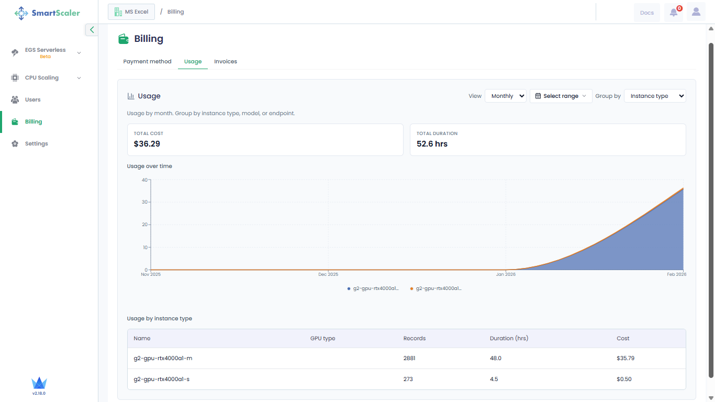This screenshot has width=715, height=402.
Task: Open the Monthly view dropdown
Action: (x=505, y=96)
